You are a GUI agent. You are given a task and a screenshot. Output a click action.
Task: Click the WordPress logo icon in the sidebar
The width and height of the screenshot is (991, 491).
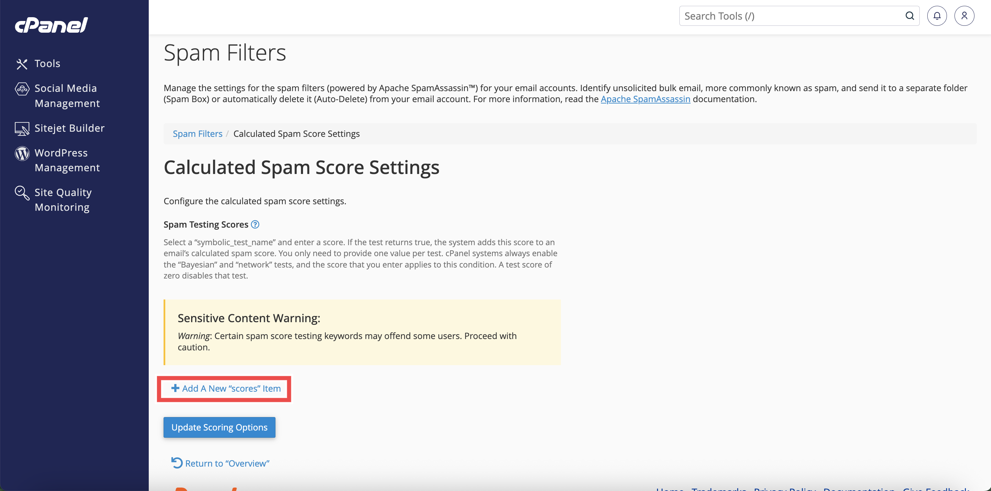click(22, 153)
